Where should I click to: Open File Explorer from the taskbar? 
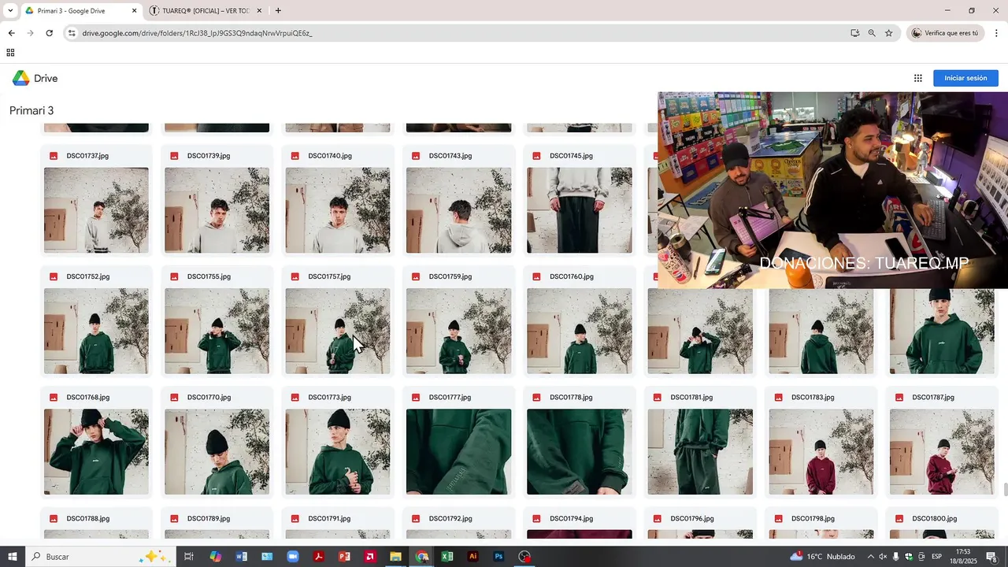point(395,557)
